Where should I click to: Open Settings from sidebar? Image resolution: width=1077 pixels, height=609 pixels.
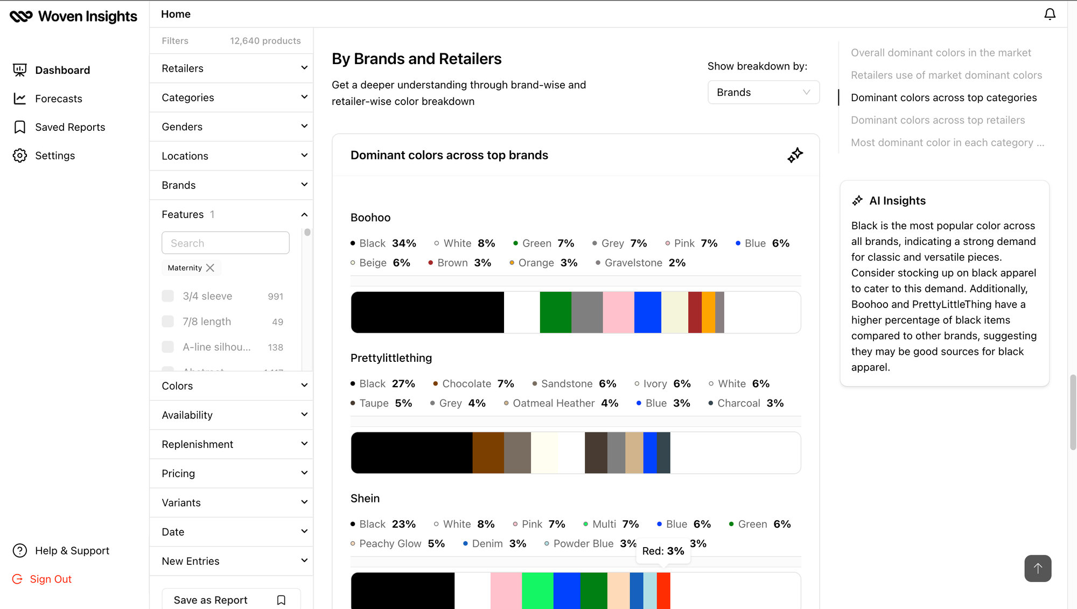[55, 156]
